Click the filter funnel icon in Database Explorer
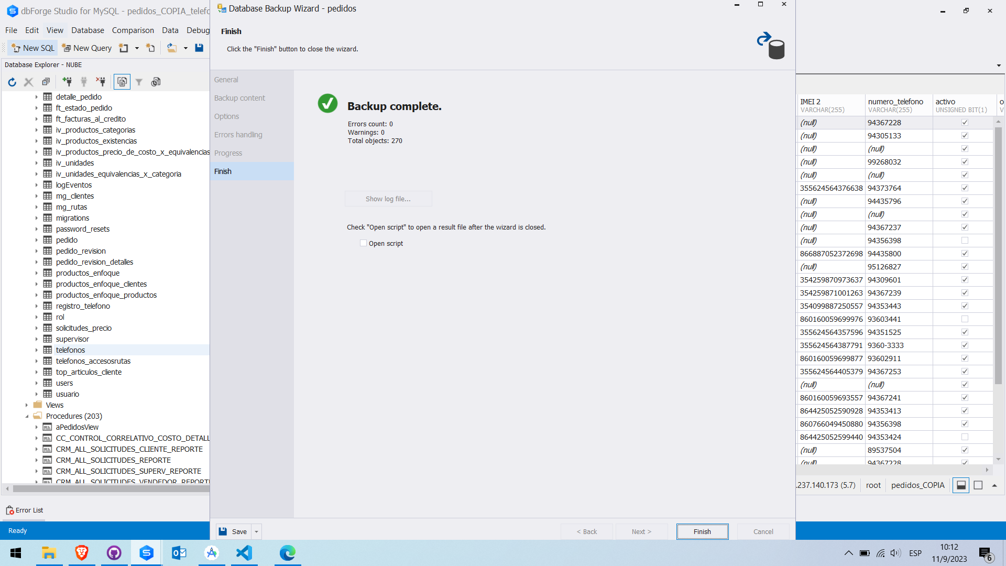This screenshot has height=566, width=1006. (x=139, y=82)
